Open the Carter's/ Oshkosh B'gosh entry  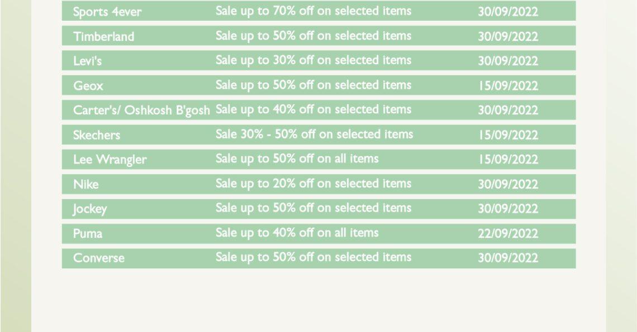[x=318, y=110]
